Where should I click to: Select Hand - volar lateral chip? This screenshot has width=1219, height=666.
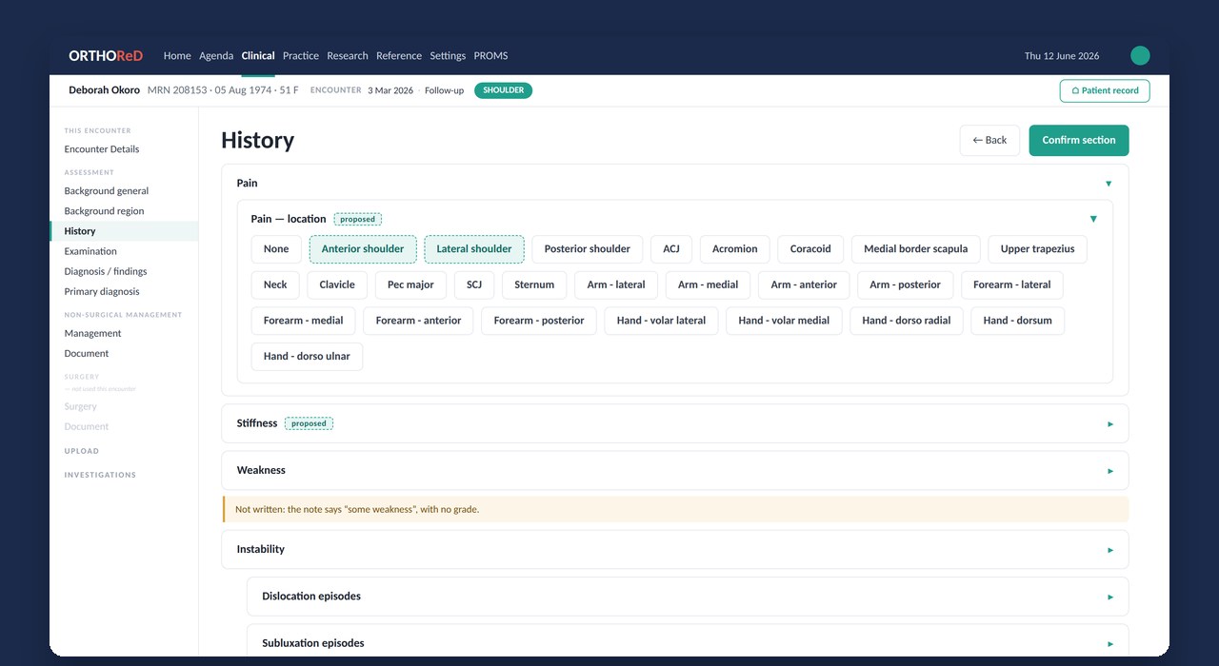661,321
